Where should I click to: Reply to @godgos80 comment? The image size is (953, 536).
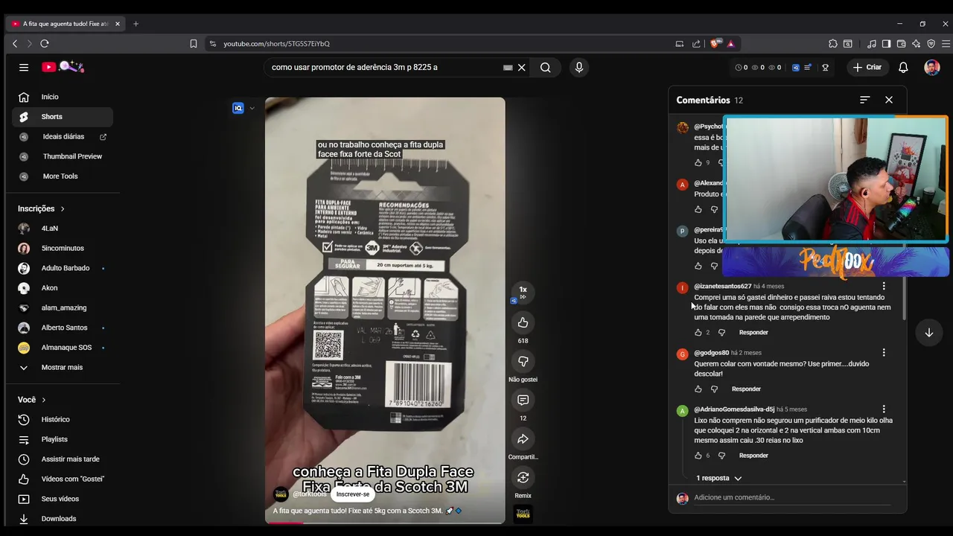(x=746, y=389)
